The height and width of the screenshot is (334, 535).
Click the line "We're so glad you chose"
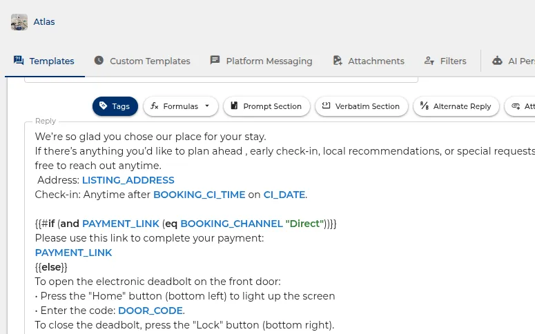pos(150,137)
